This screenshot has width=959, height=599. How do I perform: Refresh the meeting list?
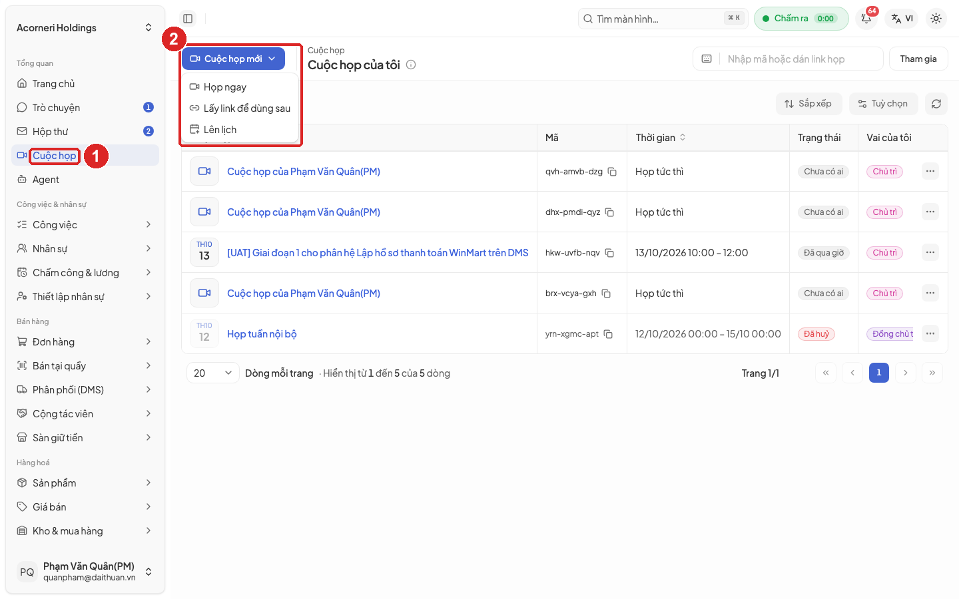(x=936, y=104)
